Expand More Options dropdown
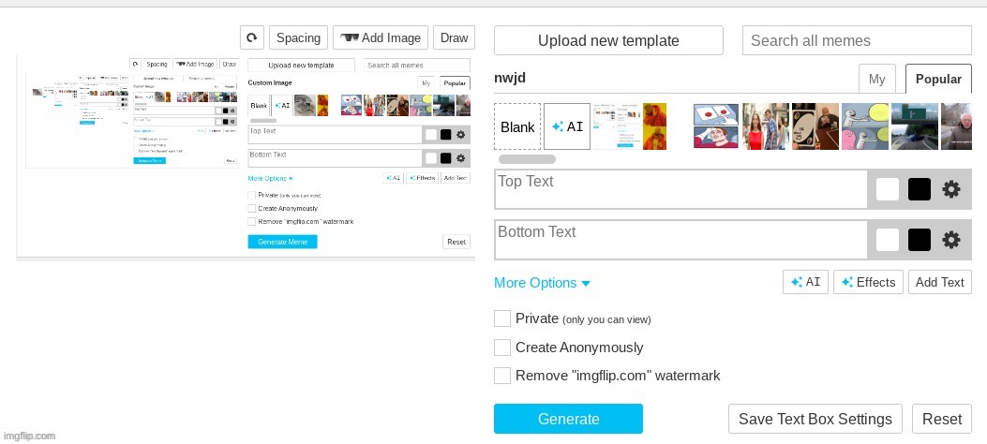The width and height of the screenshot is (987, 444). pos(542,283)
